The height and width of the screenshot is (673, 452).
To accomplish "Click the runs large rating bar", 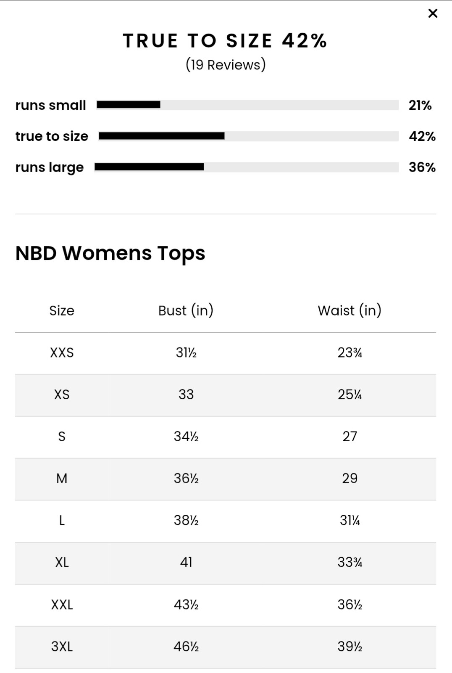I will pos(247,167).
